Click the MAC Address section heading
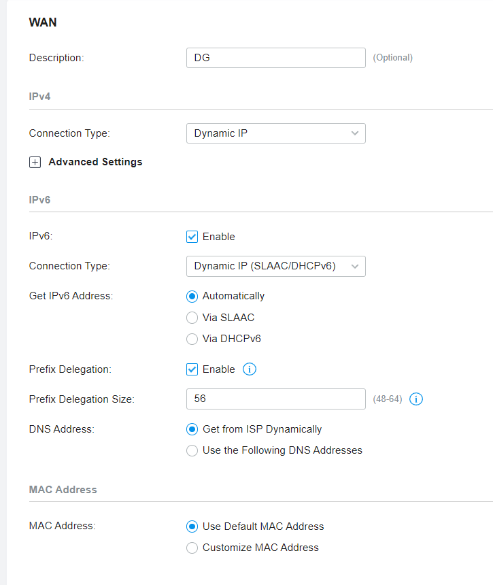 pos(63,490)
